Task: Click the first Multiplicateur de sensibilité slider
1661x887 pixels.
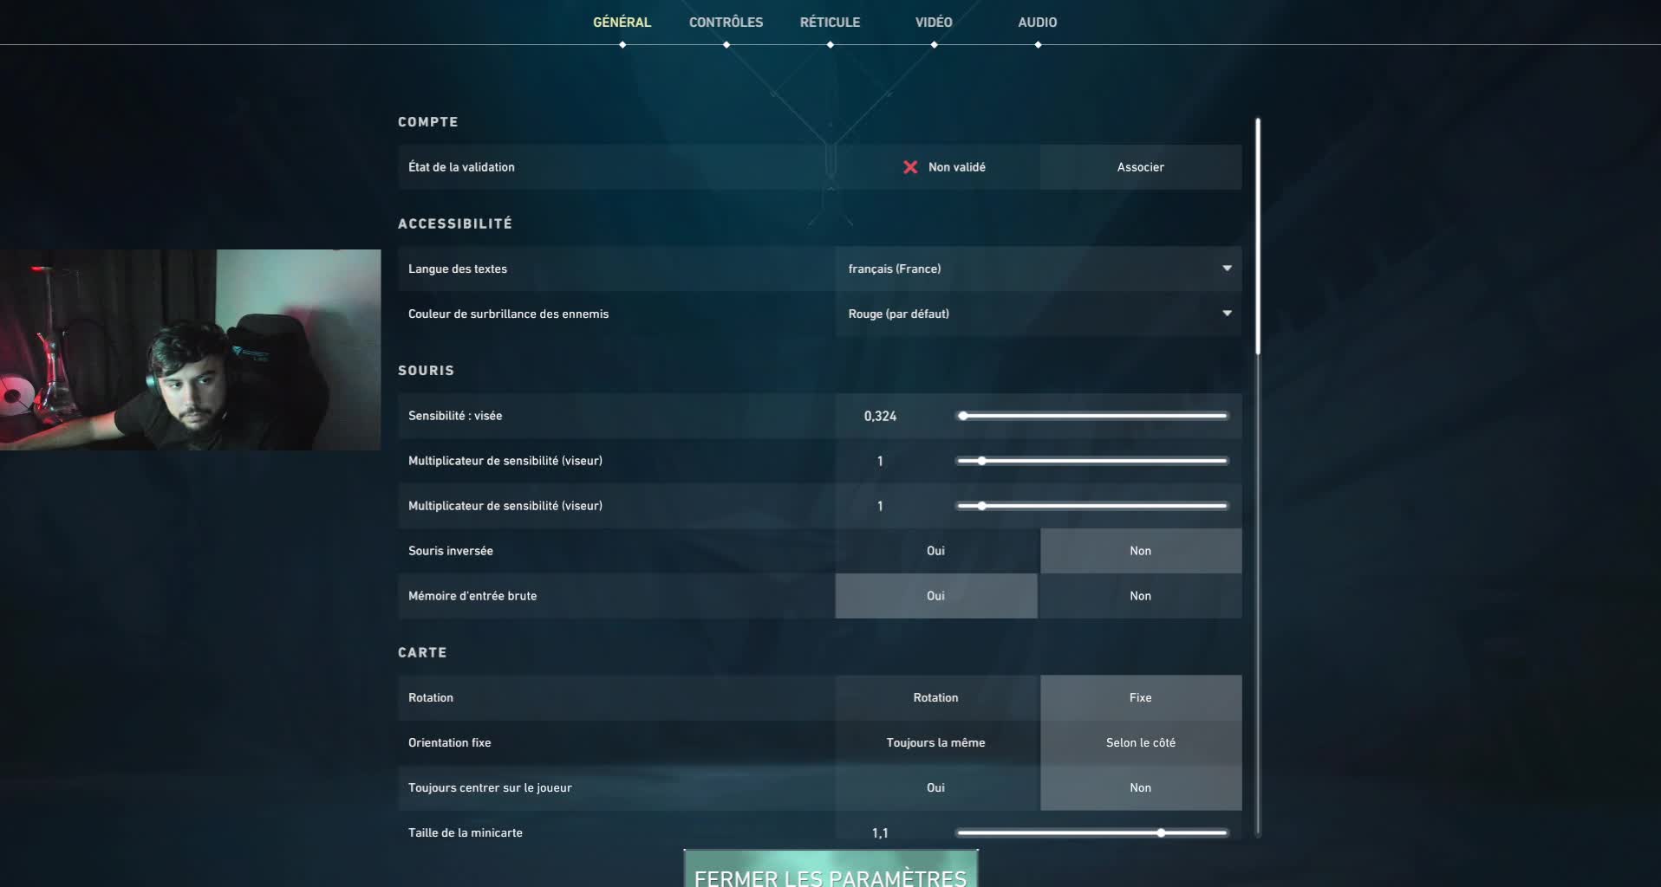Action: pos(1092,461)
